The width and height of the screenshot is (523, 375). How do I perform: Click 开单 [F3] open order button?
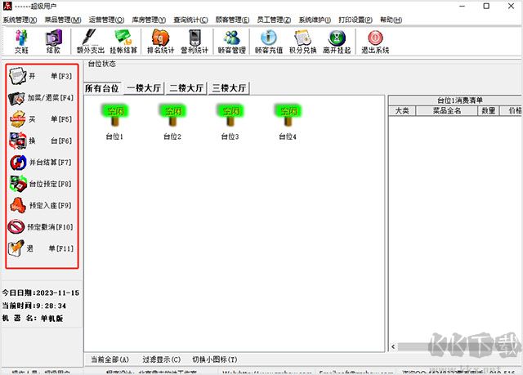(x=41, y=76)
